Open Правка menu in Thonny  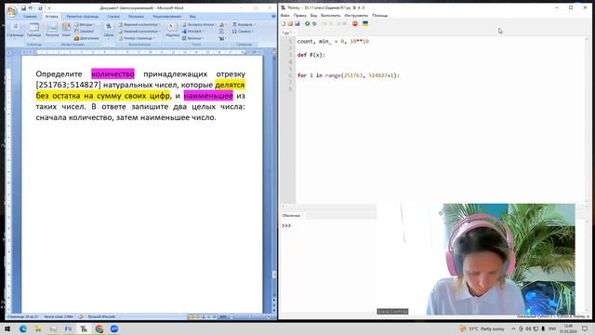point(299,16)
